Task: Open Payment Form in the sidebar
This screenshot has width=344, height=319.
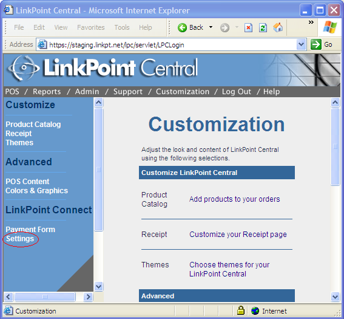Action: (x=30, y=230)
